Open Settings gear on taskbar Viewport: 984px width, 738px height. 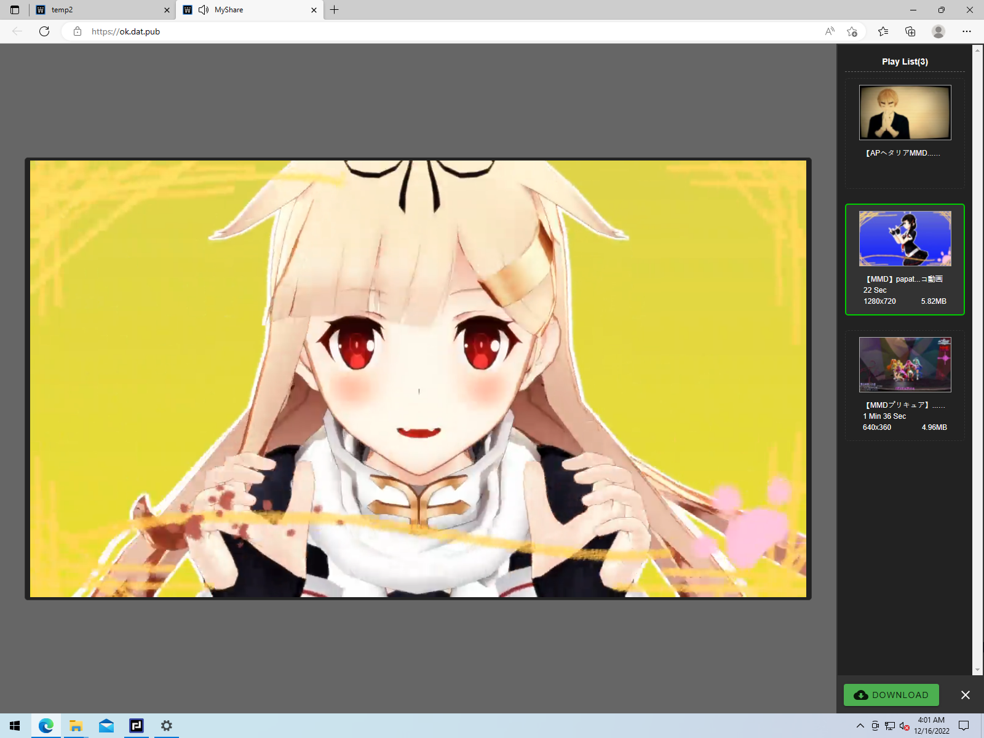(x=166, y=726)
